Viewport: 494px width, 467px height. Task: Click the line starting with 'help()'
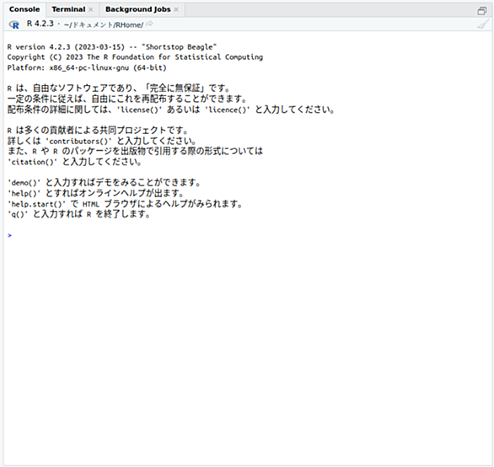click(95, 193)
